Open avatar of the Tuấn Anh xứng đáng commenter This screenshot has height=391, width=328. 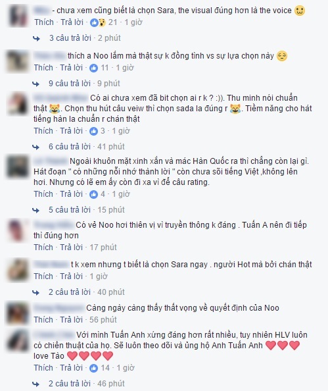point(18,340)
